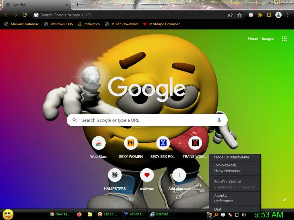Open the Google apps grid

[x=284, y=39]
